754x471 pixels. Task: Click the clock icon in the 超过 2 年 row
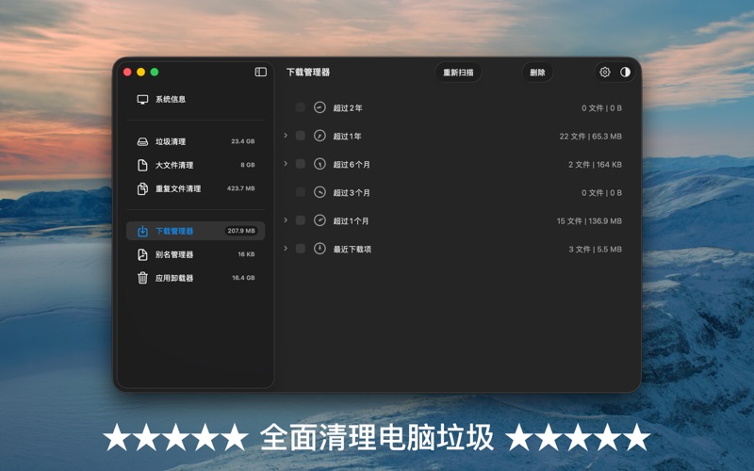pos(320,107)
